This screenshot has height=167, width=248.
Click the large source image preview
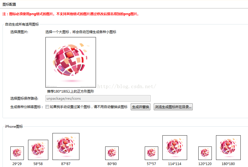70,62
